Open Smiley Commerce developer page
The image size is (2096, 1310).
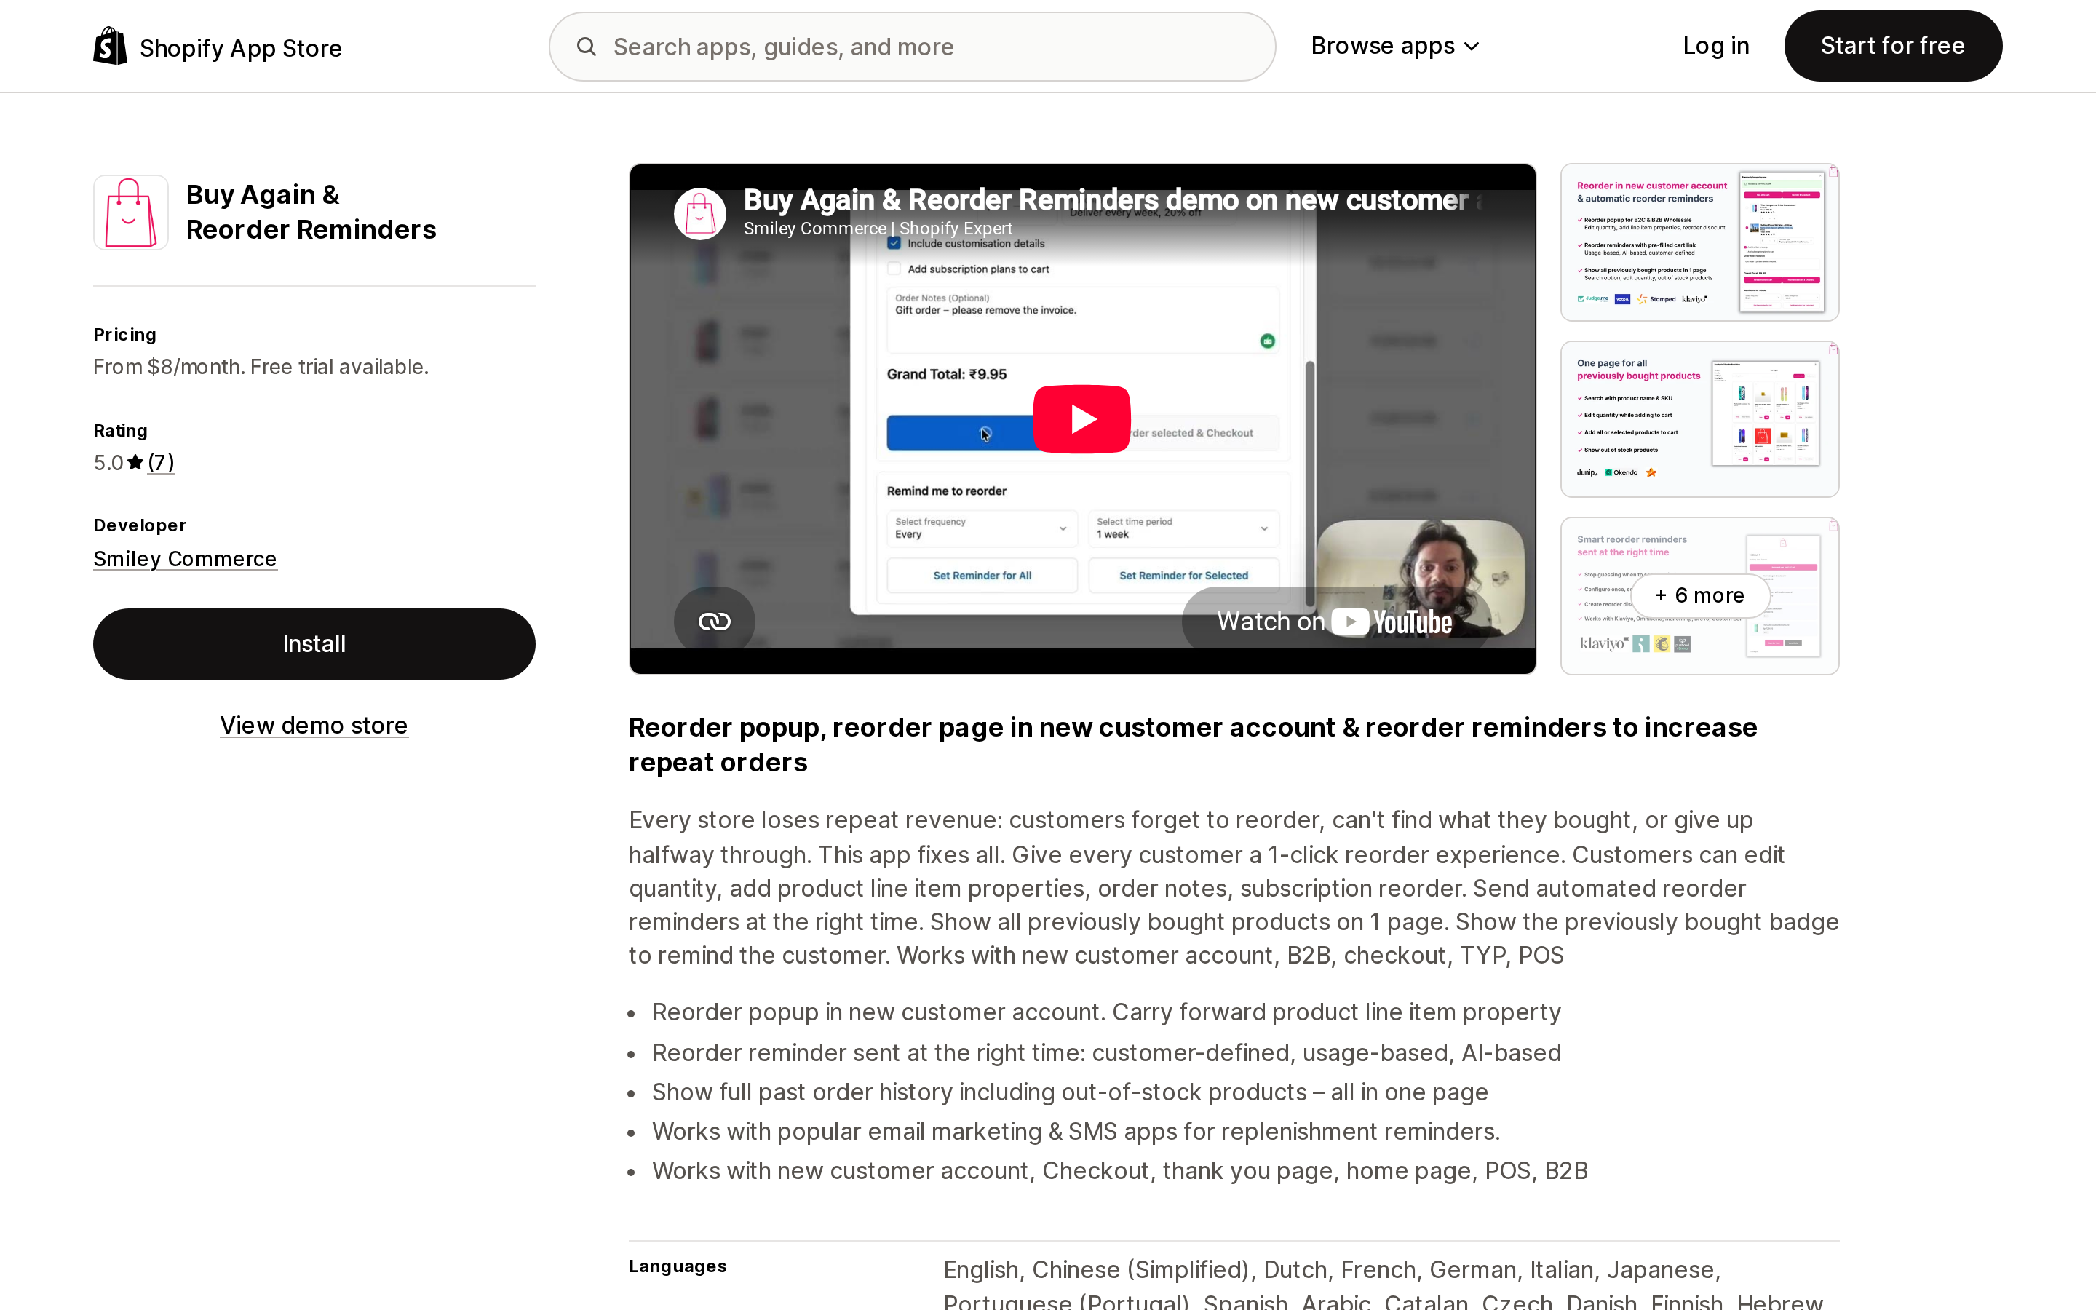click(186, 559)
